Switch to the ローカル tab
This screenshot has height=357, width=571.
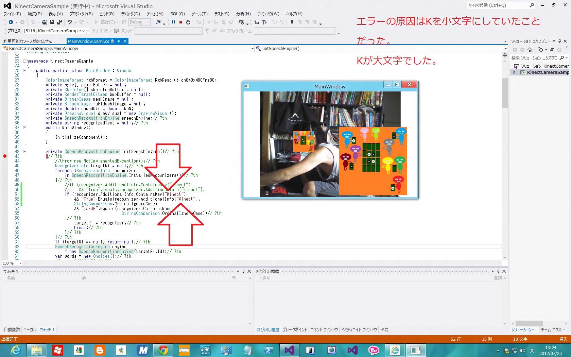point(30,329)
